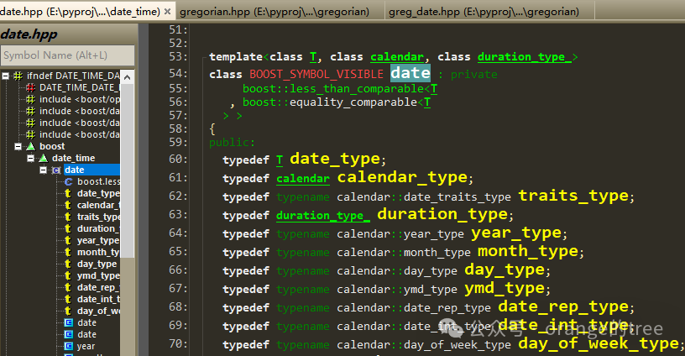Click year_type typedef name on line 64 end
The width and height of the screenshot is (685, 356).
pyautogui.click(x=516, y=233)
